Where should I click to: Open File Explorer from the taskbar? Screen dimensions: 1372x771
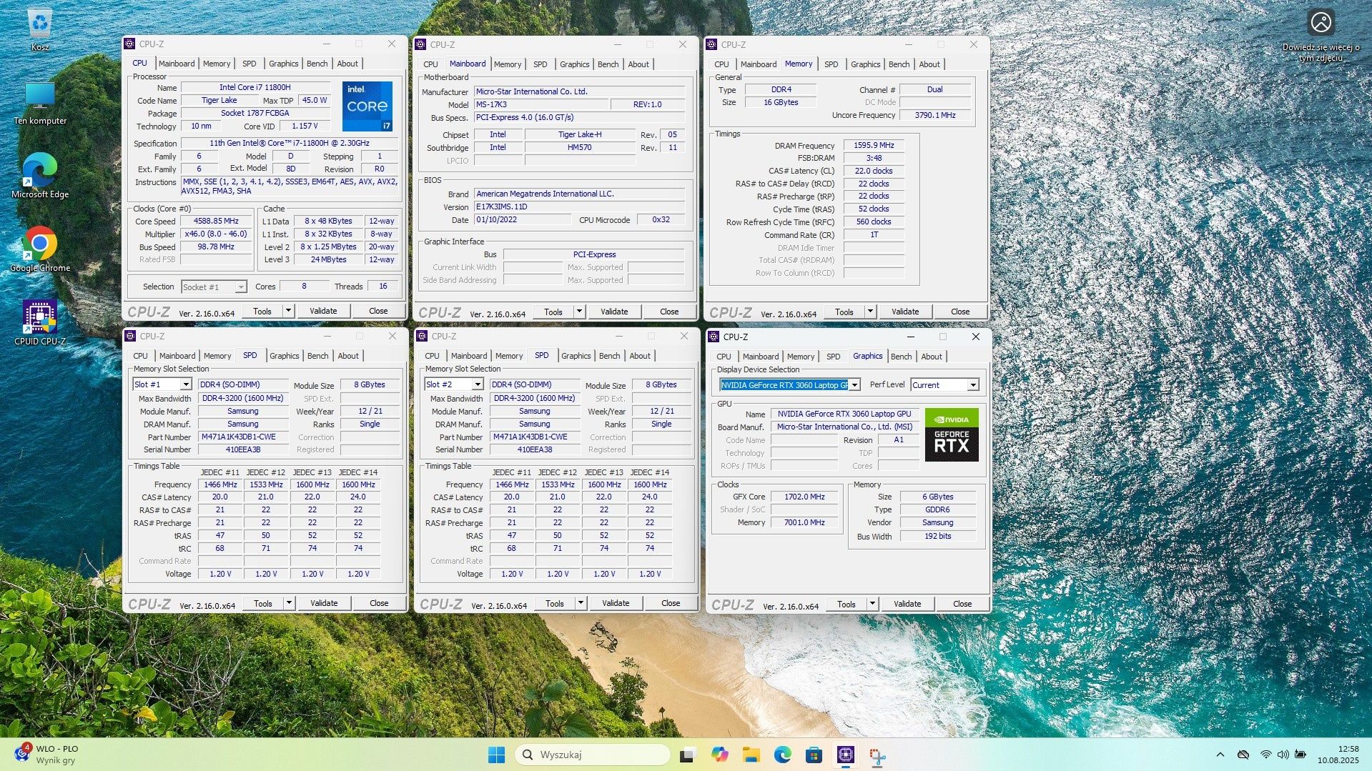point(751,755)
